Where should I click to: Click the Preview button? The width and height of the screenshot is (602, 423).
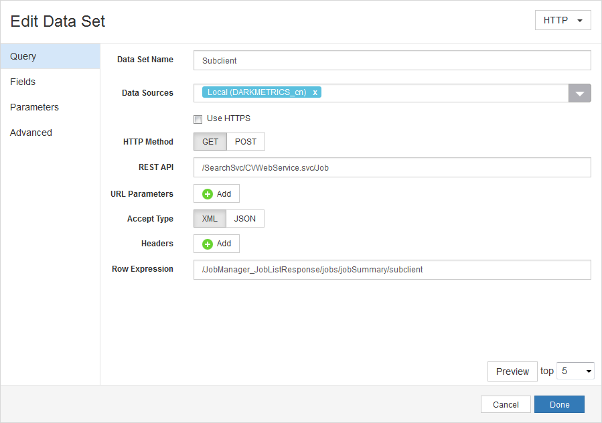pos(512,371)
